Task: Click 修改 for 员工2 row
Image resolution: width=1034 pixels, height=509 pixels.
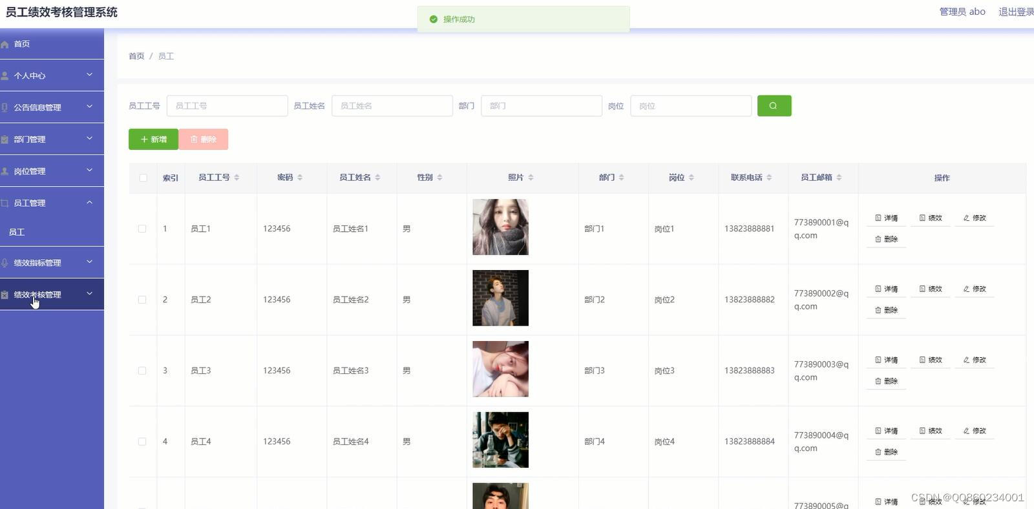Action: click(x=975, y=289)
